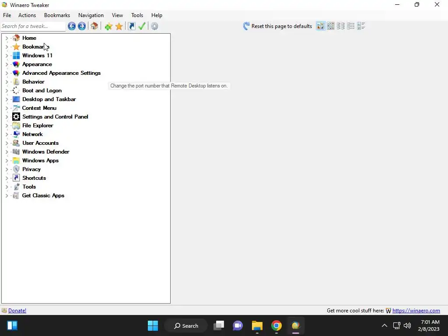Screen dimensions: 448x336
Task: Expand the Bookmarks tree node
Action: tap(7, 47)
